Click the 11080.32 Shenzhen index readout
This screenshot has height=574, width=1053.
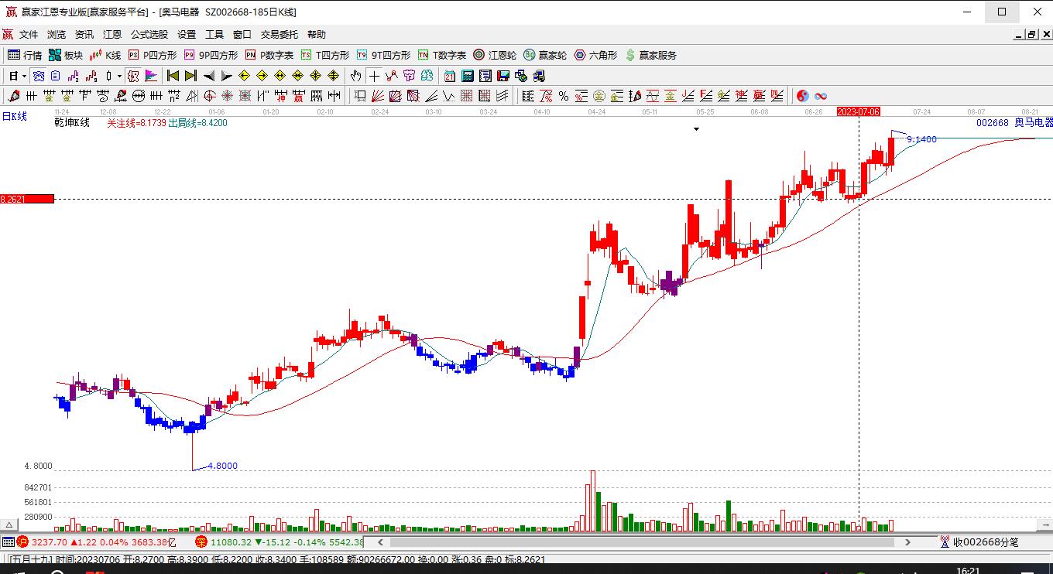[x=231, y=542]
